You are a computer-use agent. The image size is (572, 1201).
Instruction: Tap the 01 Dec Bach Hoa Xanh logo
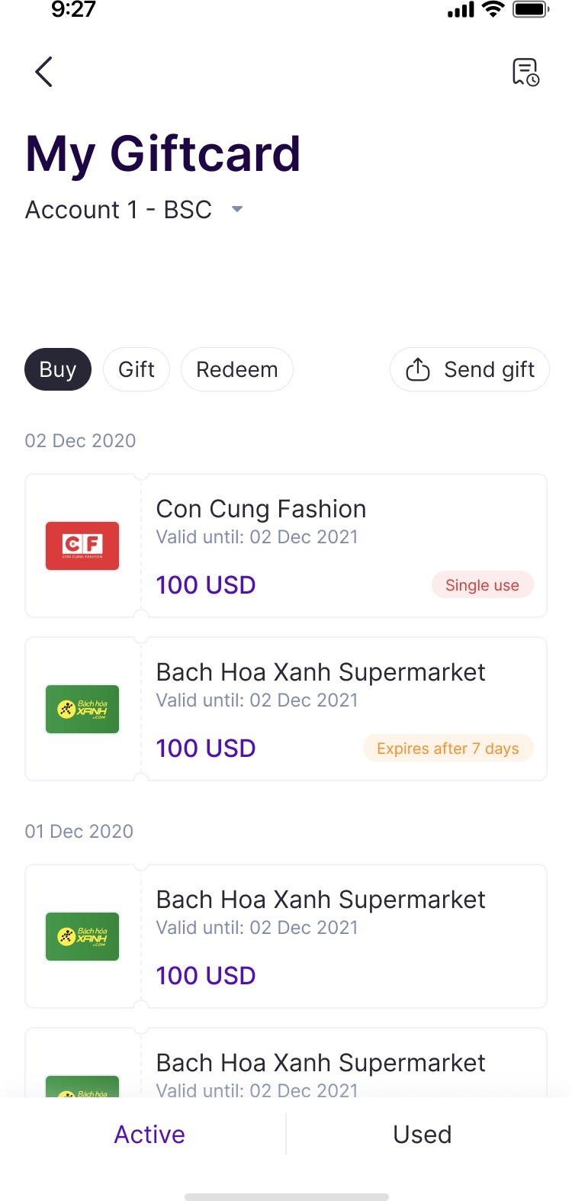click(x=82, y=936)
